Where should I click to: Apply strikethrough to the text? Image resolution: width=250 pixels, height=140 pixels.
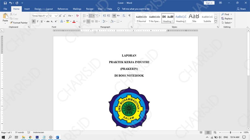click(x=48, y=21)
